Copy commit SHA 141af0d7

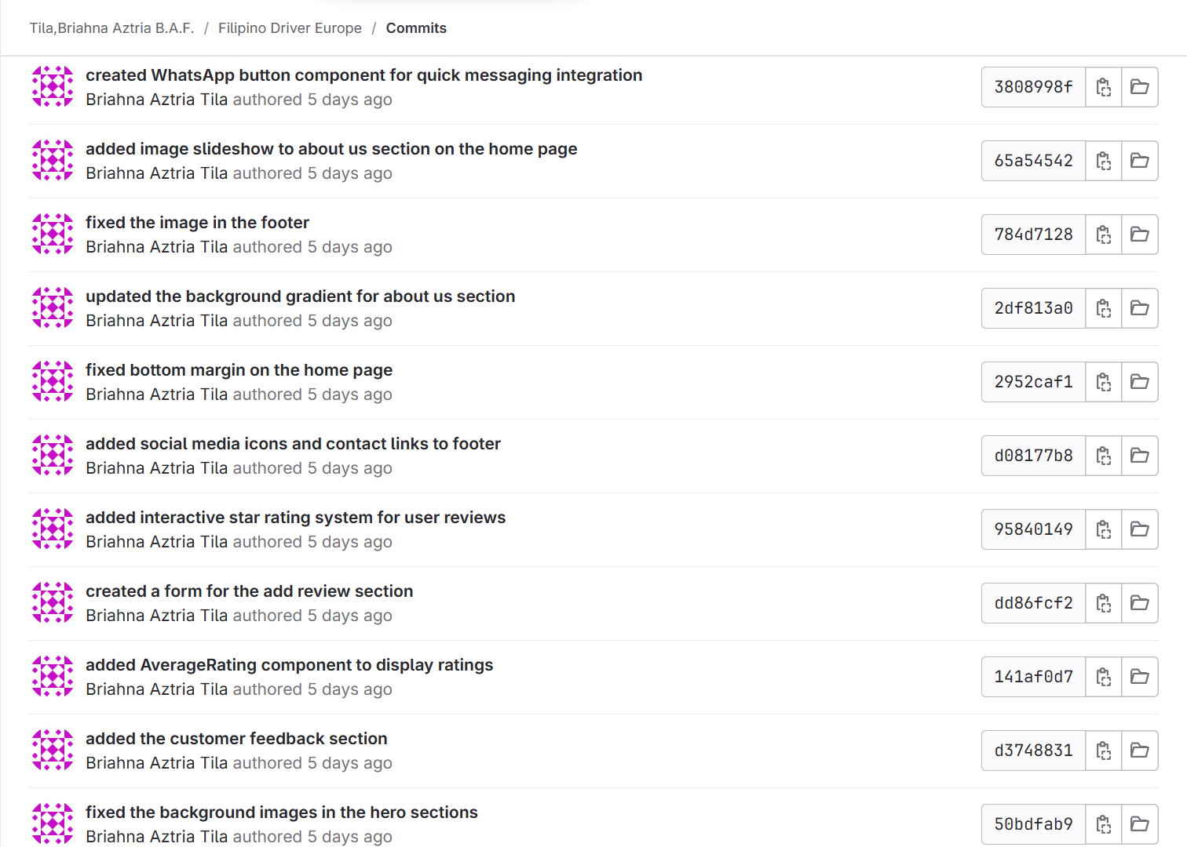tap(1103, 677)
